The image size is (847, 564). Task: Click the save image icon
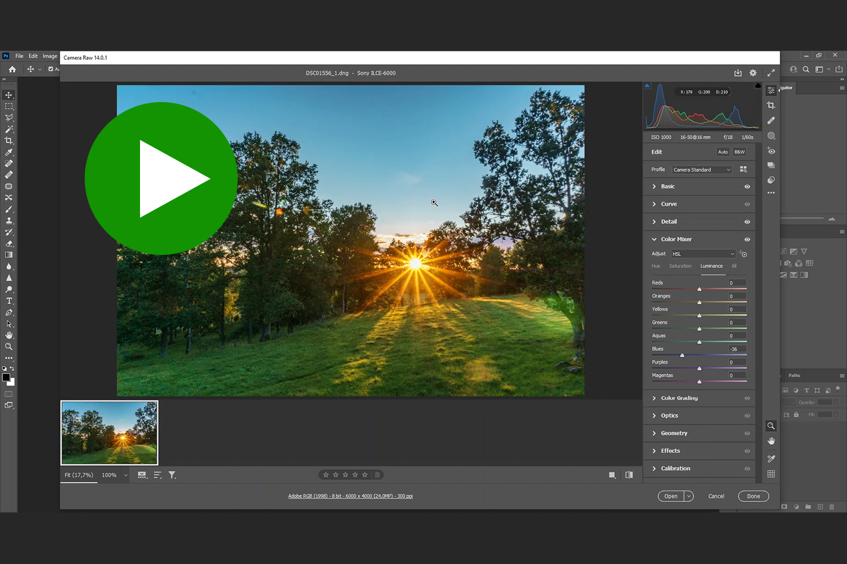tap(737, 73)
